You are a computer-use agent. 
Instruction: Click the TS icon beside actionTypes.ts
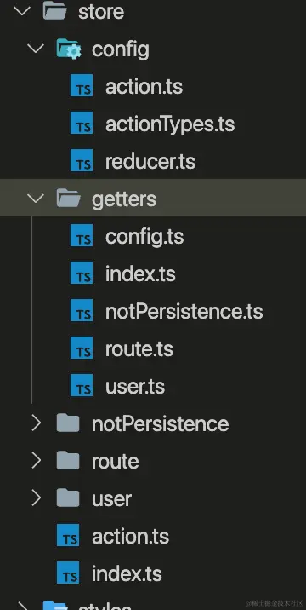point(82,124)
